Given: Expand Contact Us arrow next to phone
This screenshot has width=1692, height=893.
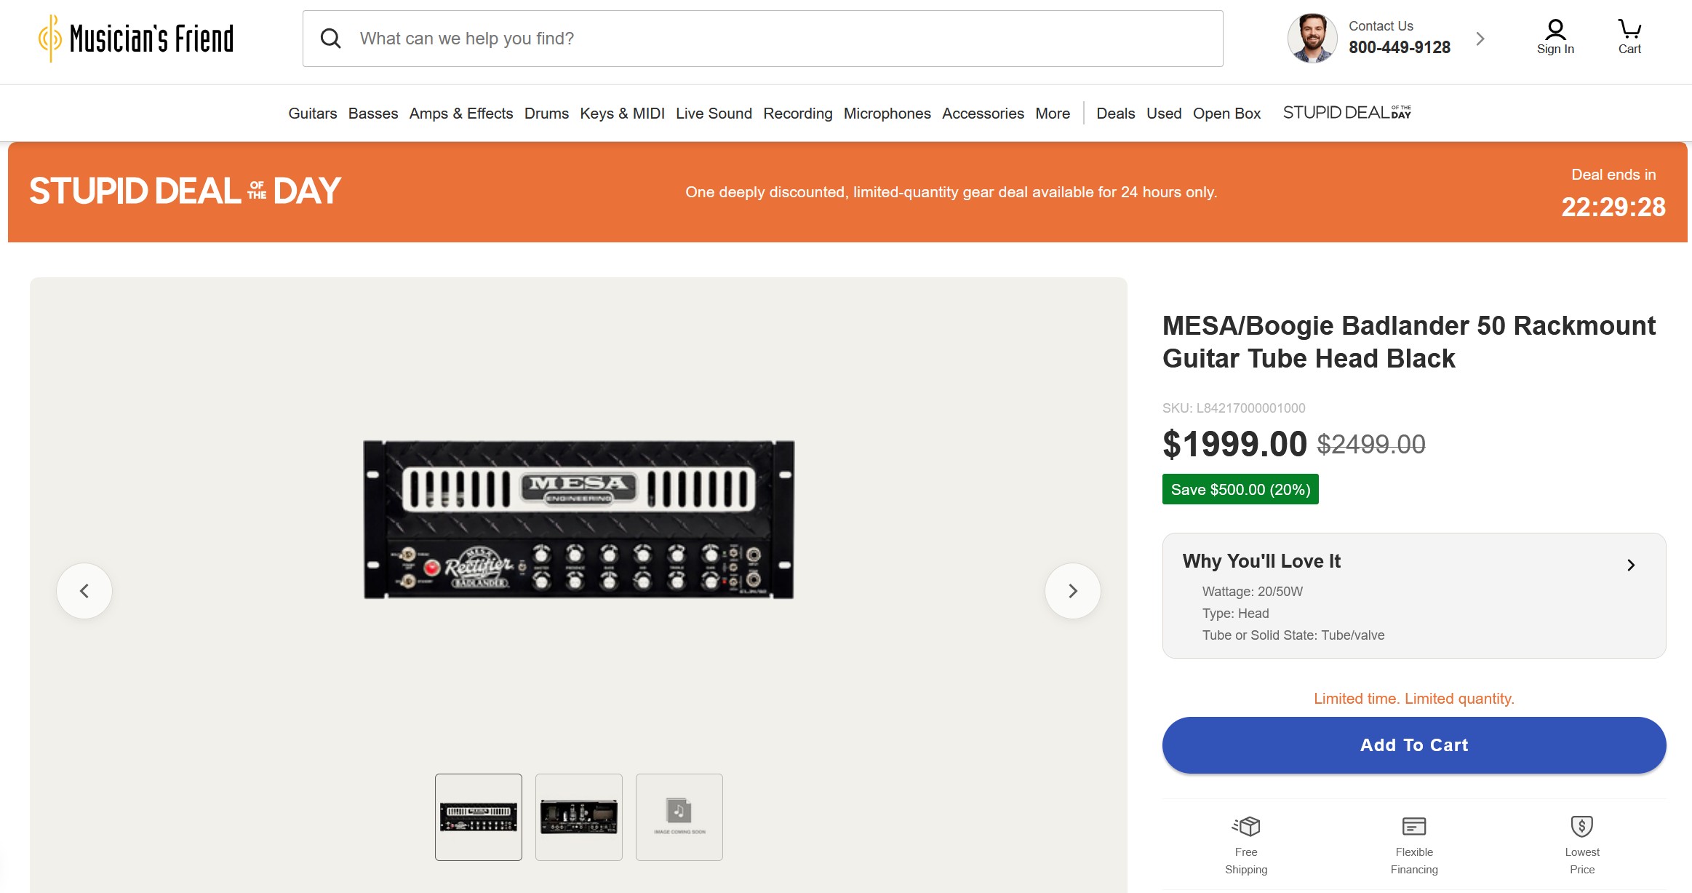Looking at the screenshot, I should (x=1480, y=39).
